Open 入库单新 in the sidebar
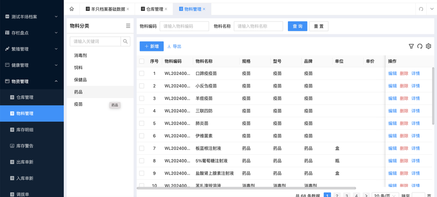Screen dimensions: 437x197 [x=32, y=178]
